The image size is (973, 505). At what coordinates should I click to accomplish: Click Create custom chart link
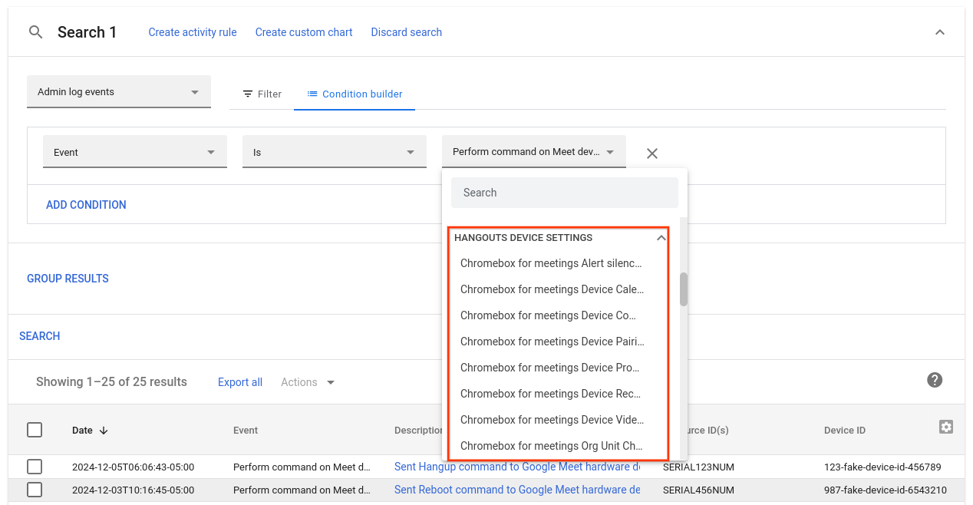(304, 32)
